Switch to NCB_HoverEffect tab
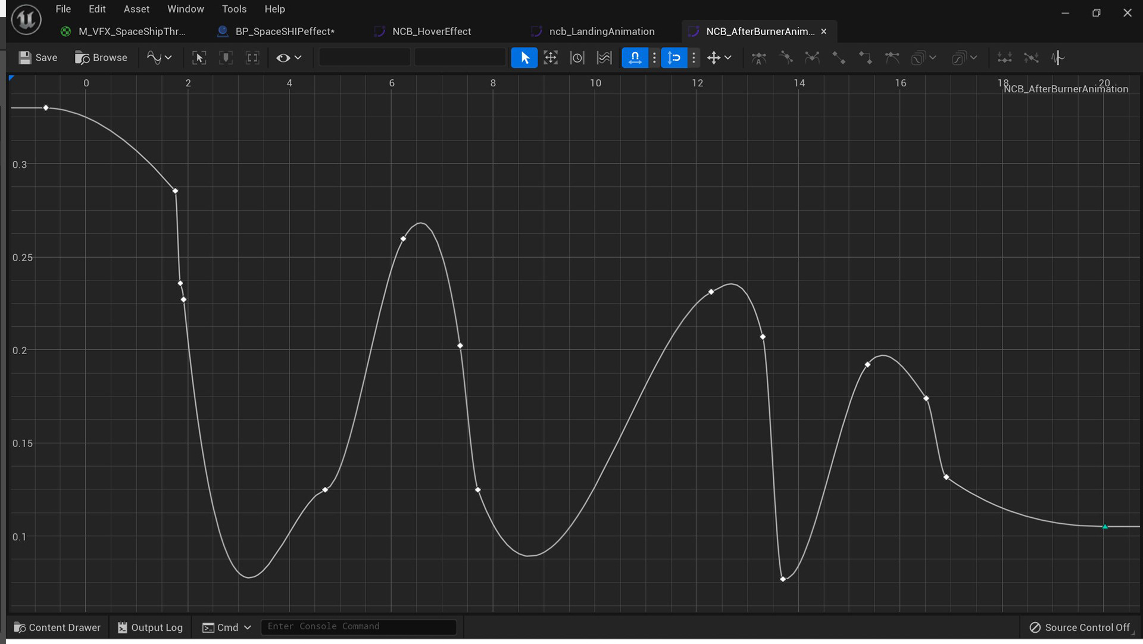Screen dimensions: 1143x644 pyautogui.click(x=423, y=32)
